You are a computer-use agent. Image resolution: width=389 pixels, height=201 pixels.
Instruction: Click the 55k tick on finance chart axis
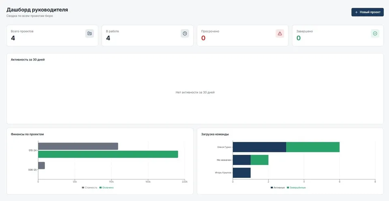(75, 182)
